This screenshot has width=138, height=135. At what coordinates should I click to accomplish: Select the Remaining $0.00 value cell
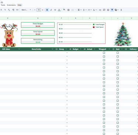pos(38,42)
